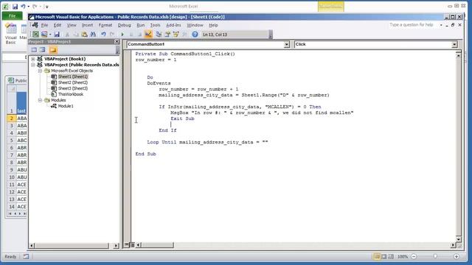
Task: Select Sheet2 (Sheet2) in project tree
Action: click(x=73, y=82)
